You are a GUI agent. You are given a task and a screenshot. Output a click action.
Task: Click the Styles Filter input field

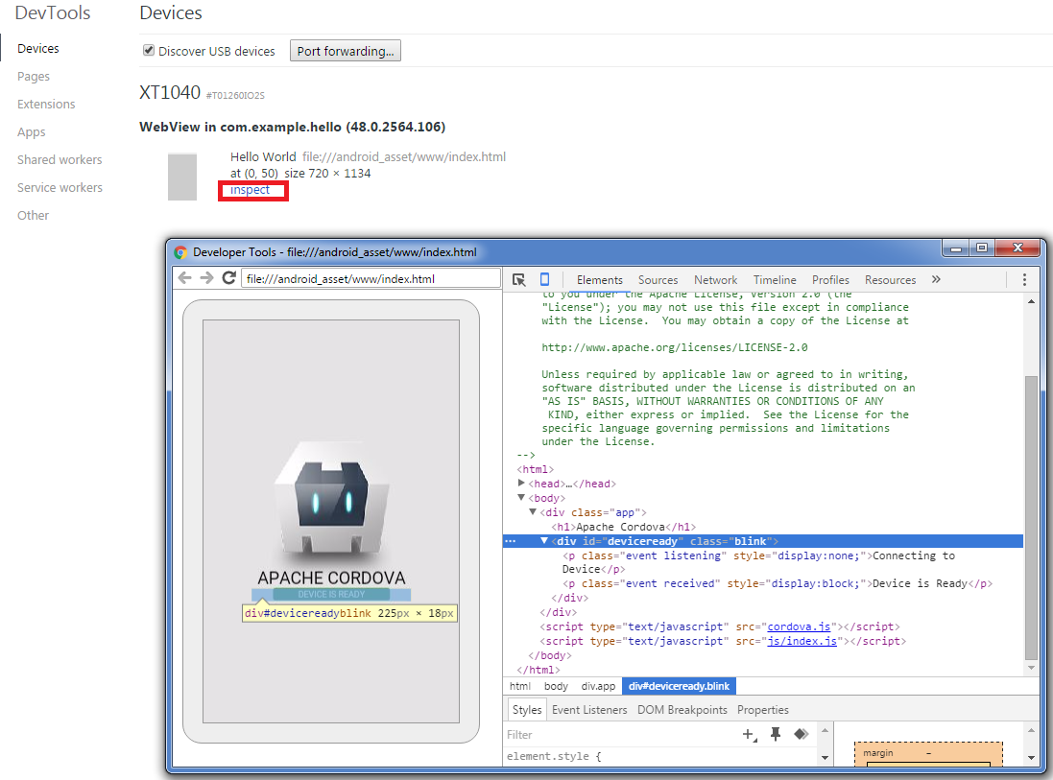pos(620,734)
